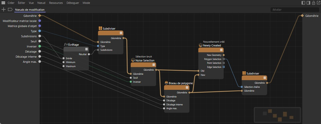
Task: Toggle the lock icon in the top bar
Action: [x=313, y=3]
